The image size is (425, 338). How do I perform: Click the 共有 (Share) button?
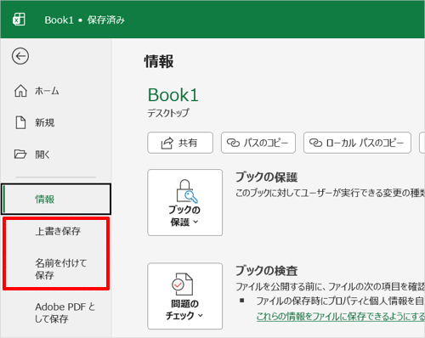180,143
